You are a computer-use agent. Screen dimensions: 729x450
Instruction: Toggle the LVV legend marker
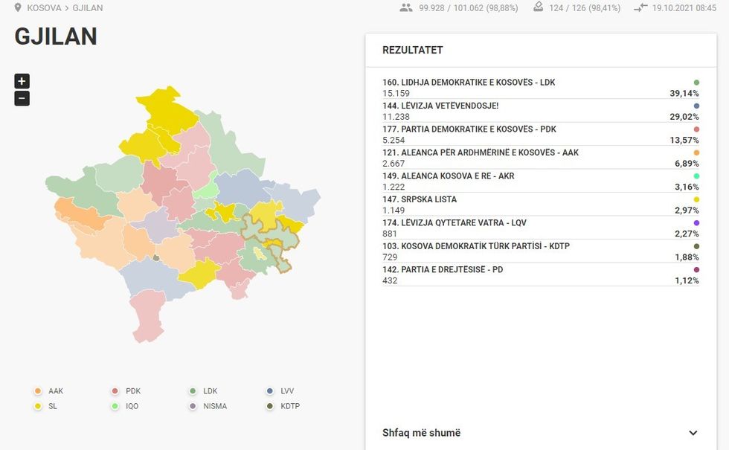tap(269, 390)
